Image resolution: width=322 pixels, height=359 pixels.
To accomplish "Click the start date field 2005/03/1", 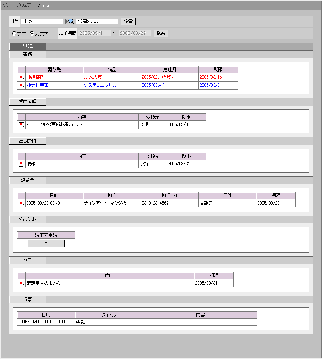I will pos(94,33).
